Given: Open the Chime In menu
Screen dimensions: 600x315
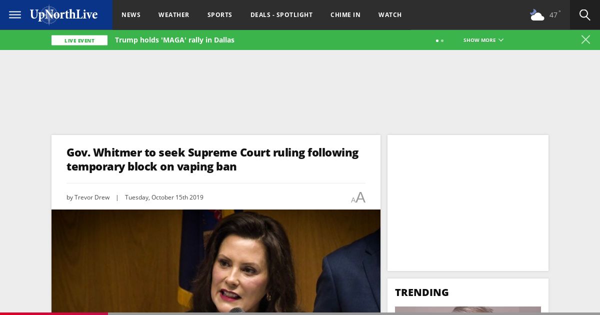Looking at the screenshot, I should click(345, 15).
